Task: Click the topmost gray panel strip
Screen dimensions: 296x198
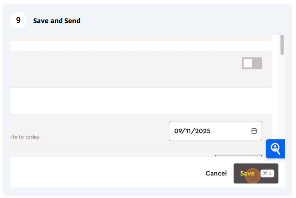Action: click(141, 38)
